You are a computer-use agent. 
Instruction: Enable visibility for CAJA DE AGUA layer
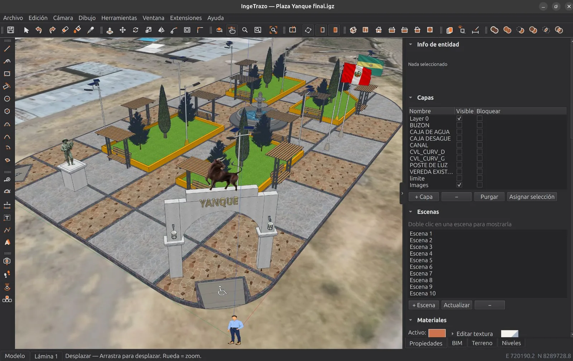click(x=459, y=132)
